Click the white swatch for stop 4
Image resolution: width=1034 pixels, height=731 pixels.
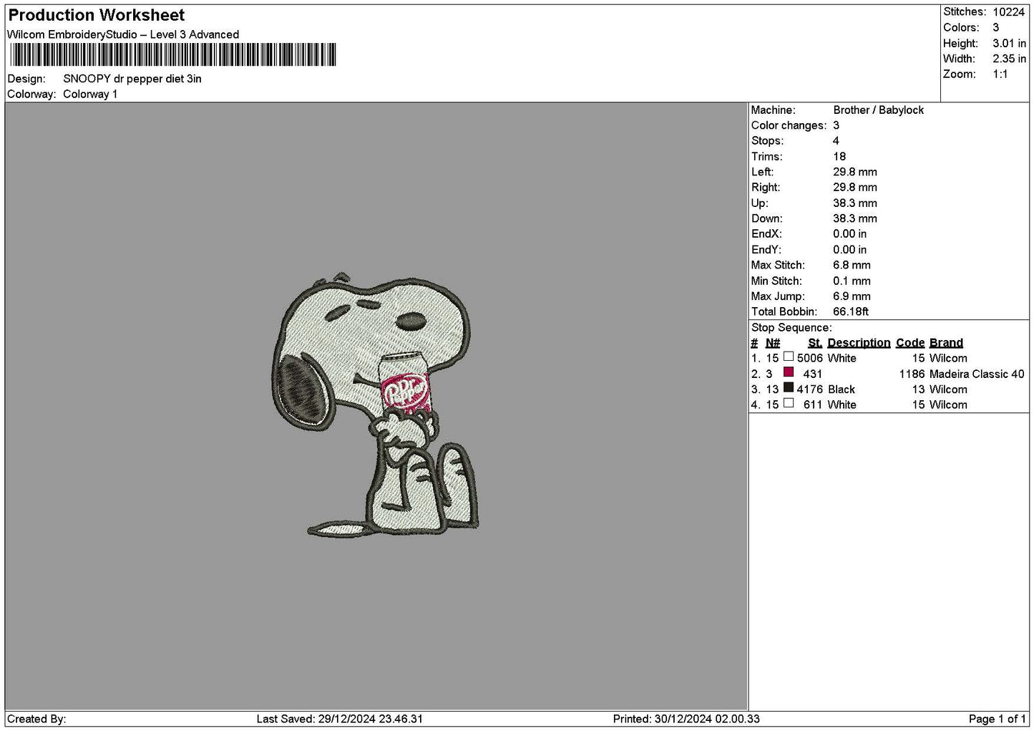789,403
